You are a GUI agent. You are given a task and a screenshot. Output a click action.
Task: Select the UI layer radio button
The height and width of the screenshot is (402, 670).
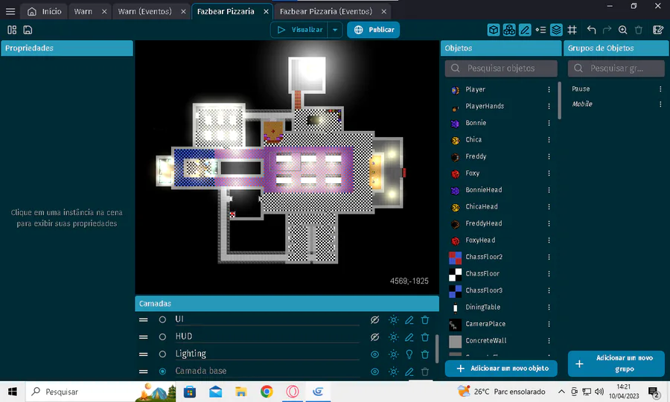162,319
